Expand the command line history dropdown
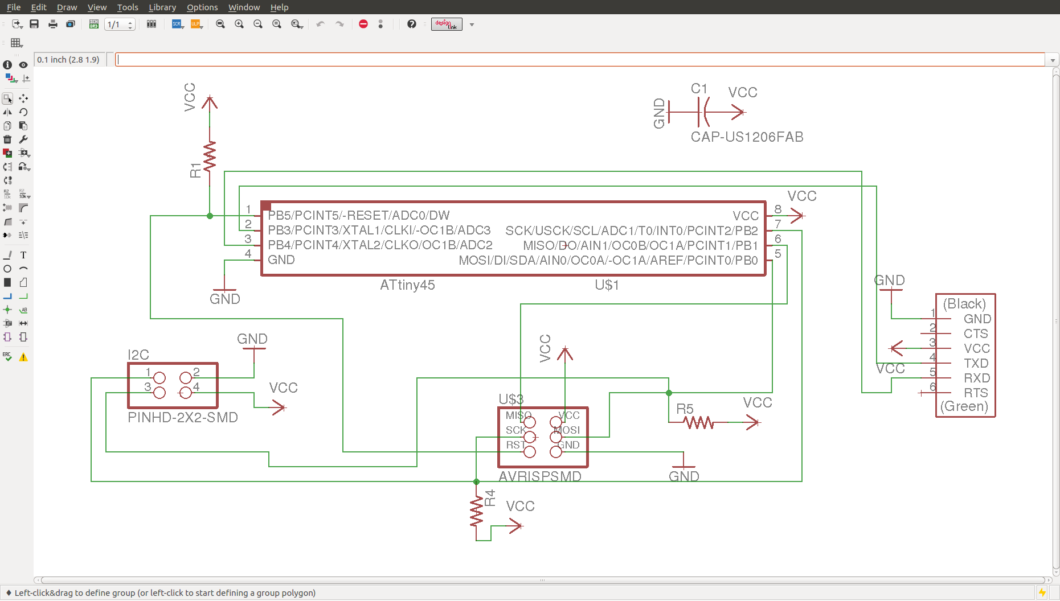Viewport: 1060px width, 601px height. pyautogui.click(x=1053, y=60)
